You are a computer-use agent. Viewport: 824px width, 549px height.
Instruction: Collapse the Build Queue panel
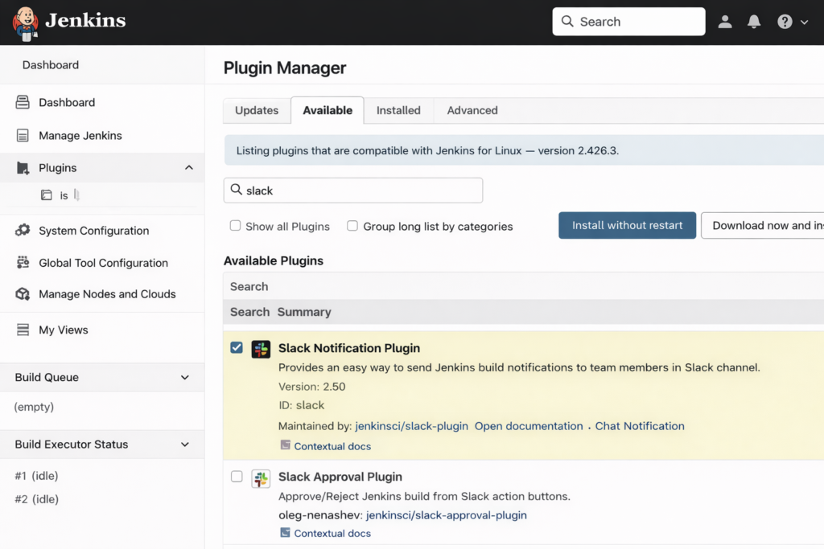[185, 378]
